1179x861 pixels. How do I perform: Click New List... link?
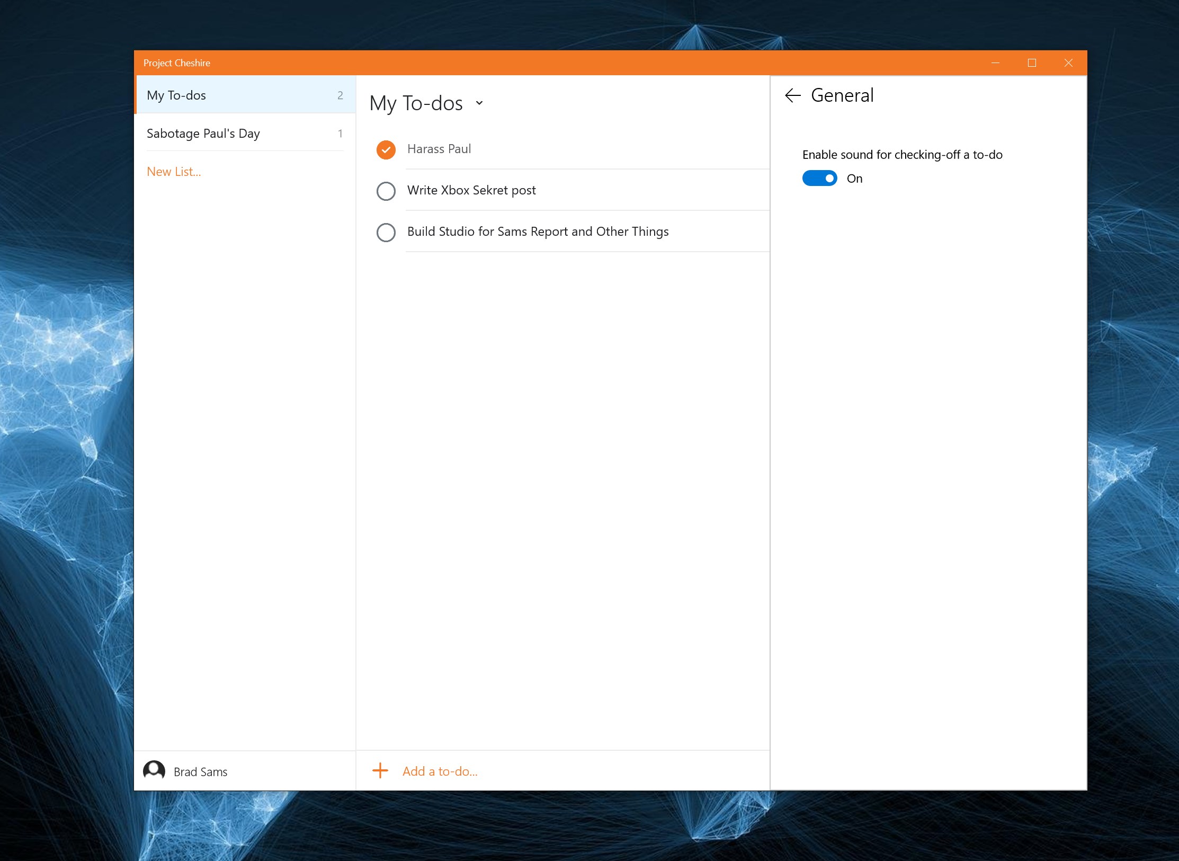pos(174,172)
